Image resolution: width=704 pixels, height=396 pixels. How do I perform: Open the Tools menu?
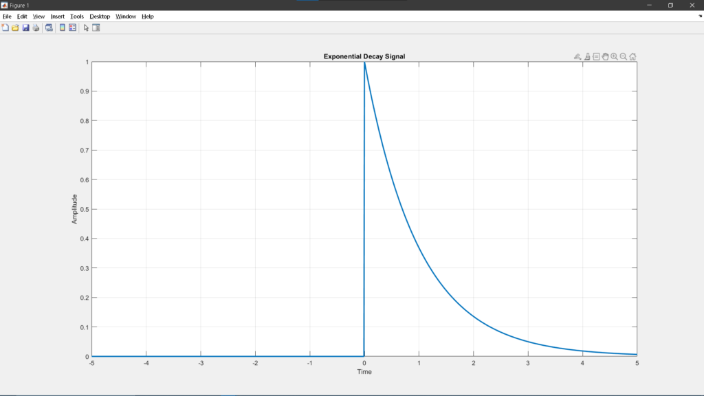tap(77, 16)
